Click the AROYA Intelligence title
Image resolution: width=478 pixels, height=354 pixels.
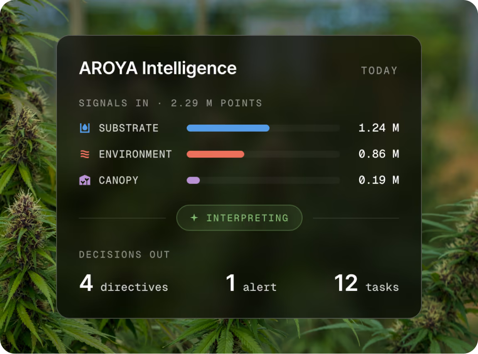tap(158, 68)
